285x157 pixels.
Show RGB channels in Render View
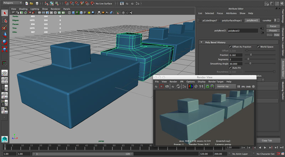tap(191, 86)
